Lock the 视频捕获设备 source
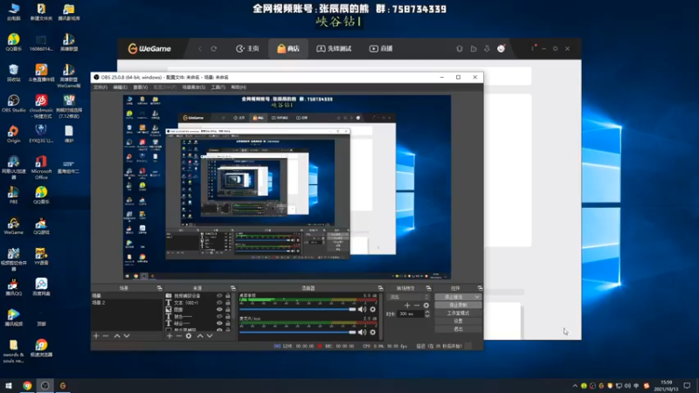The height and width of the screenshot is (393, 699). click(228, 295)
